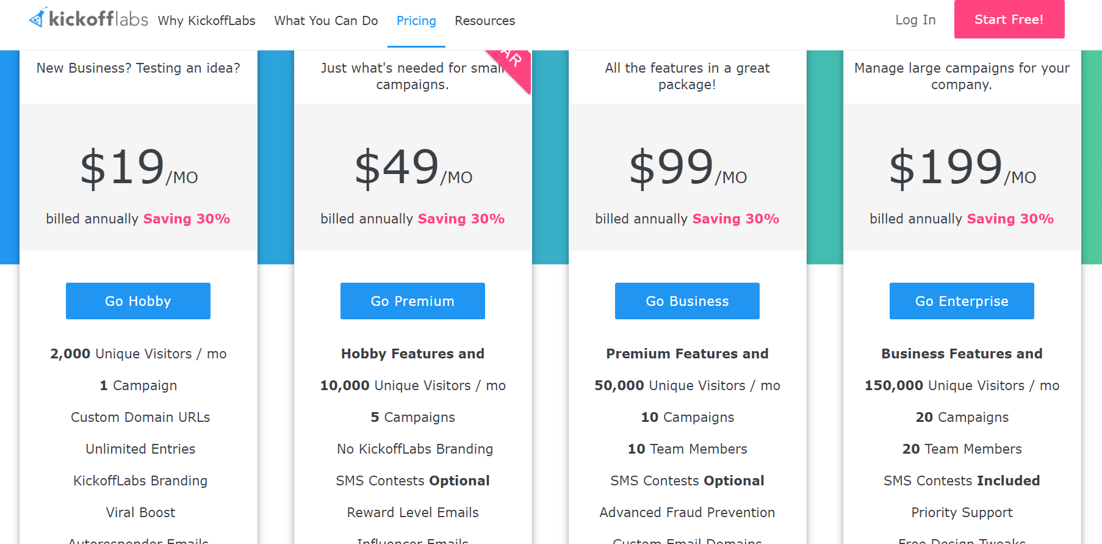Screen dimensions: 1102x544
Task: Choose the Go Hobby plan button
Action: (138, 301)
